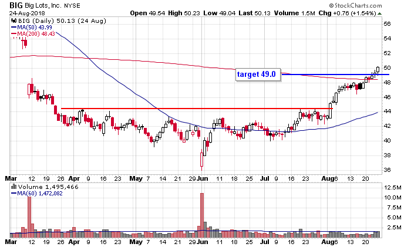Click 'Aug' on the price chart date axis
Image resolution: width=411 pixels, height=247 pixels.
(328, 179)
